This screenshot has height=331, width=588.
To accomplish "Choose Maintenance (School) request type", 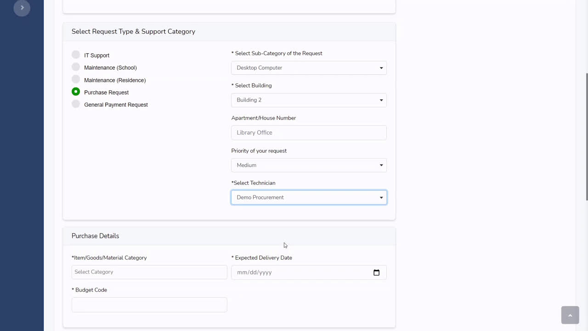I will [x=75, y=67].
